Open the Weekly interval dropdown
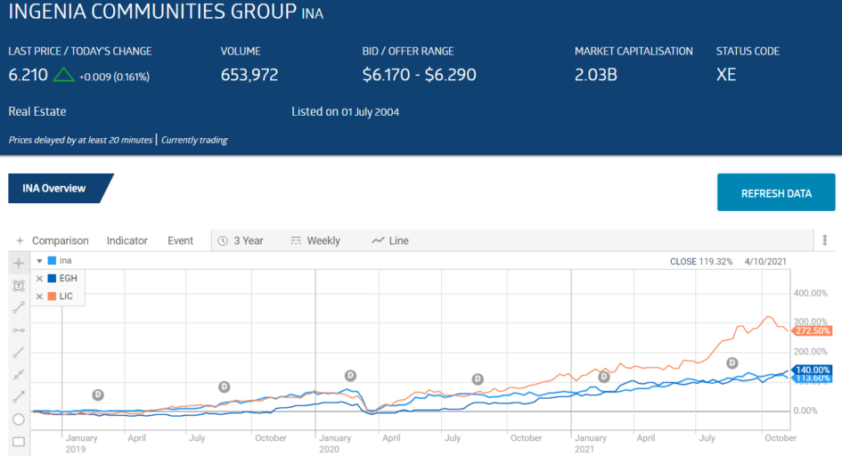 315,240
